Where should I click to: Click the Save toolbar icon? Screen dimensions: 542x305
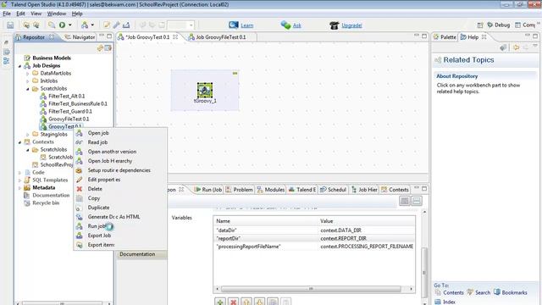pyautogui.click(x=10, y=25)
